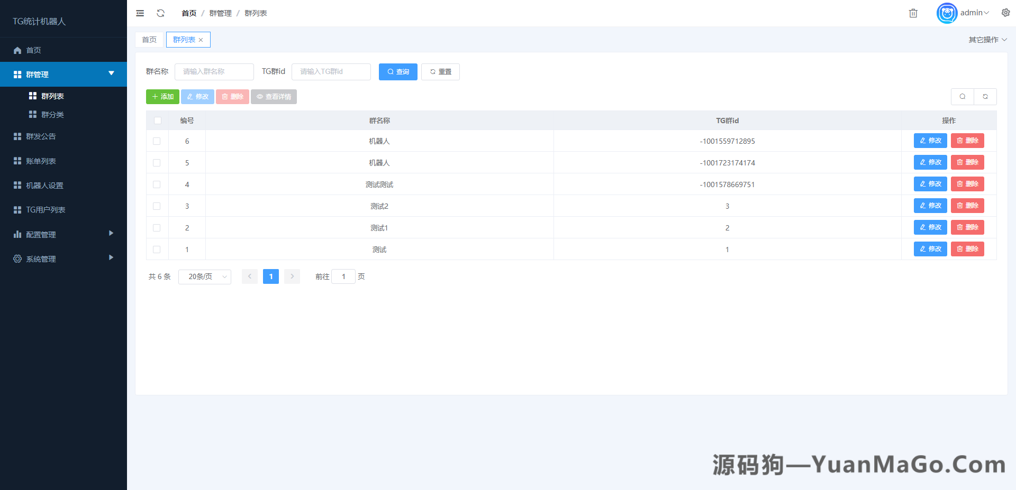The image size is (1016, 490).
Task: Expand the 其它操作 dropdown
Action: (987, 39)
